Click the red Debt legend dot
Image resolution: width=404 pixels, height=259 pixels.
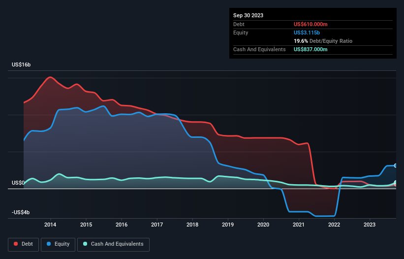coord(16,244)
